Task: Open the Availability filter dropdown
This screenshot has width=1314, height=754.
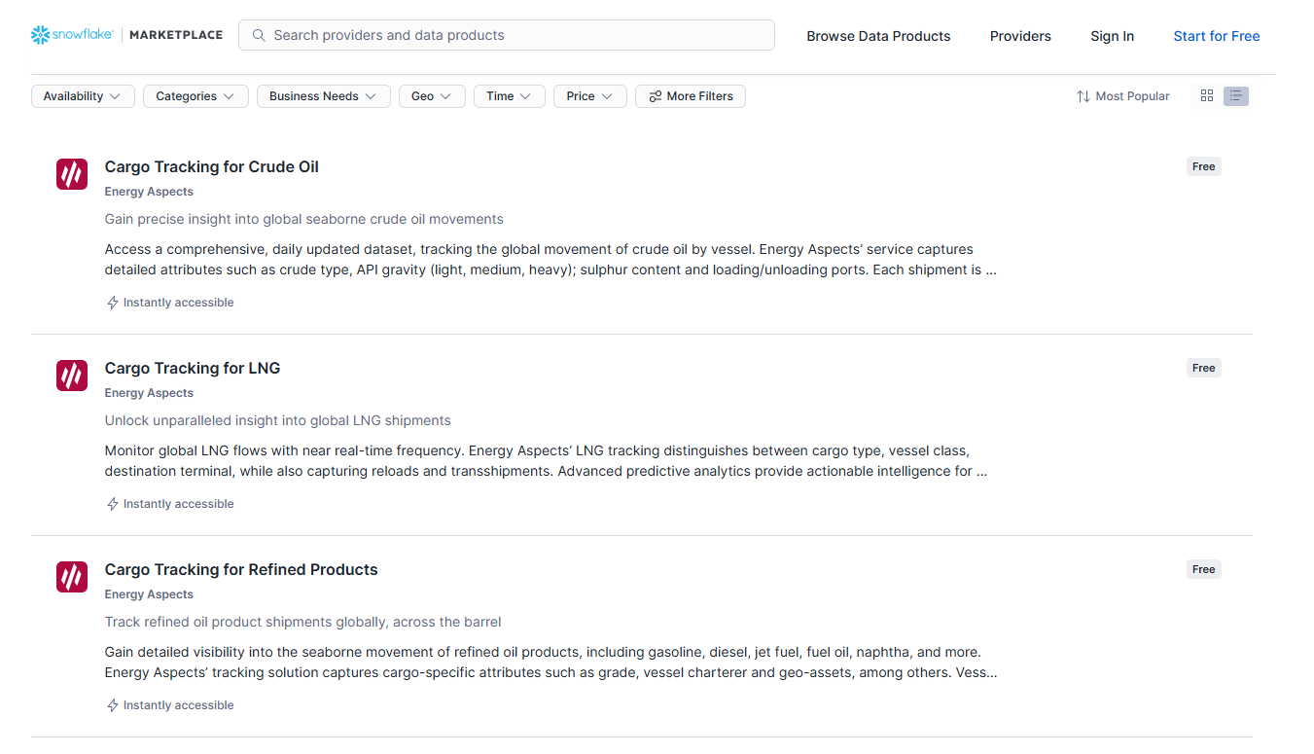Action: 83,95
